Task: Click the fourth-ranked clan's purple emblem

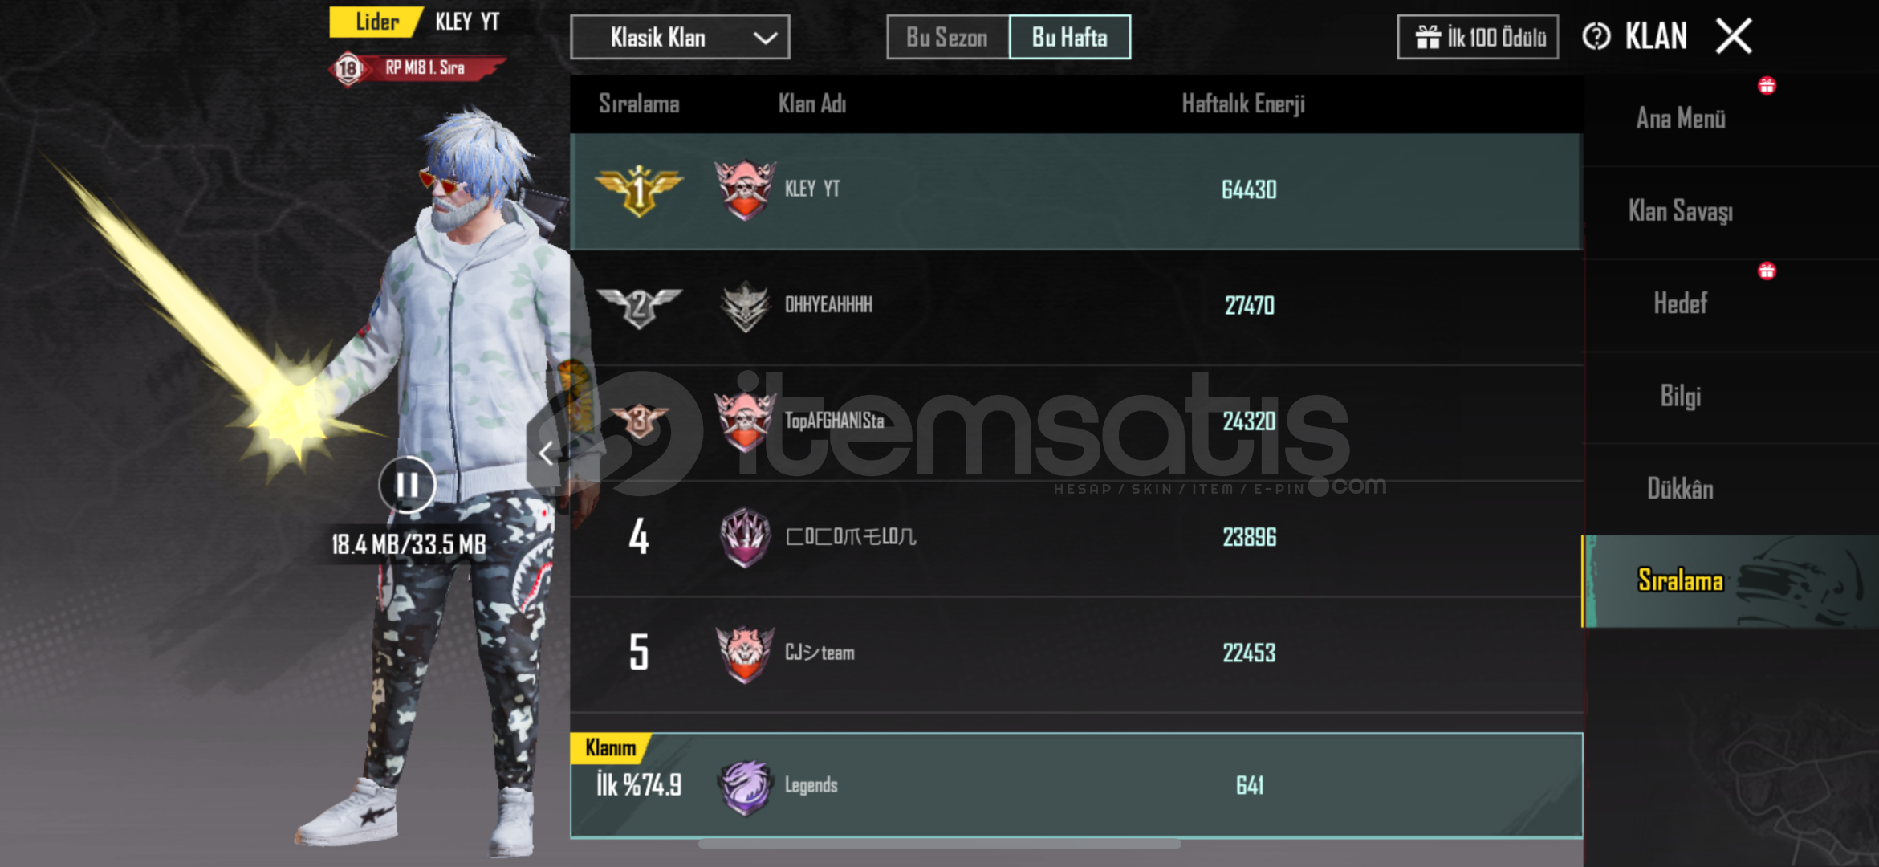Action: [x=745, y=537]
